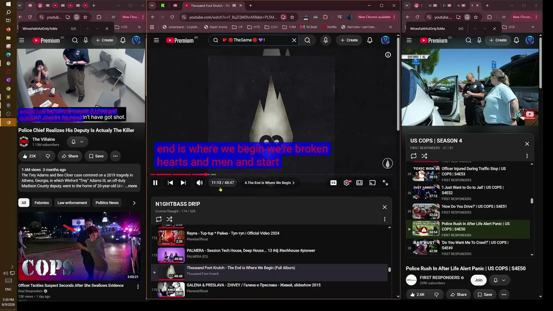
Task: Open a new tab in center Chrome
Action: (251, 6)
